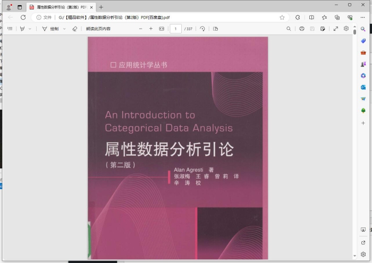372x263 pixels.
Task: Open Microsoft 365 in sidebar
Action: point(363,75)
